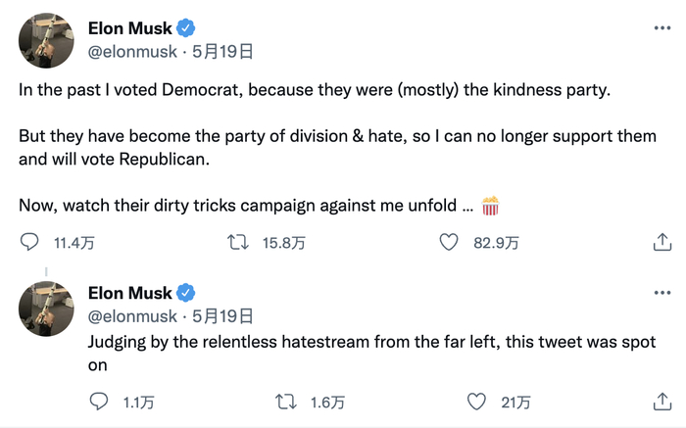Retweet the tweet with 15.8万 retweets

pos(238,242)
